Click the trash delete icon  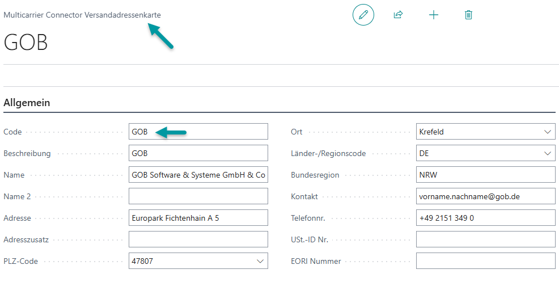click(x=468, y=15)
